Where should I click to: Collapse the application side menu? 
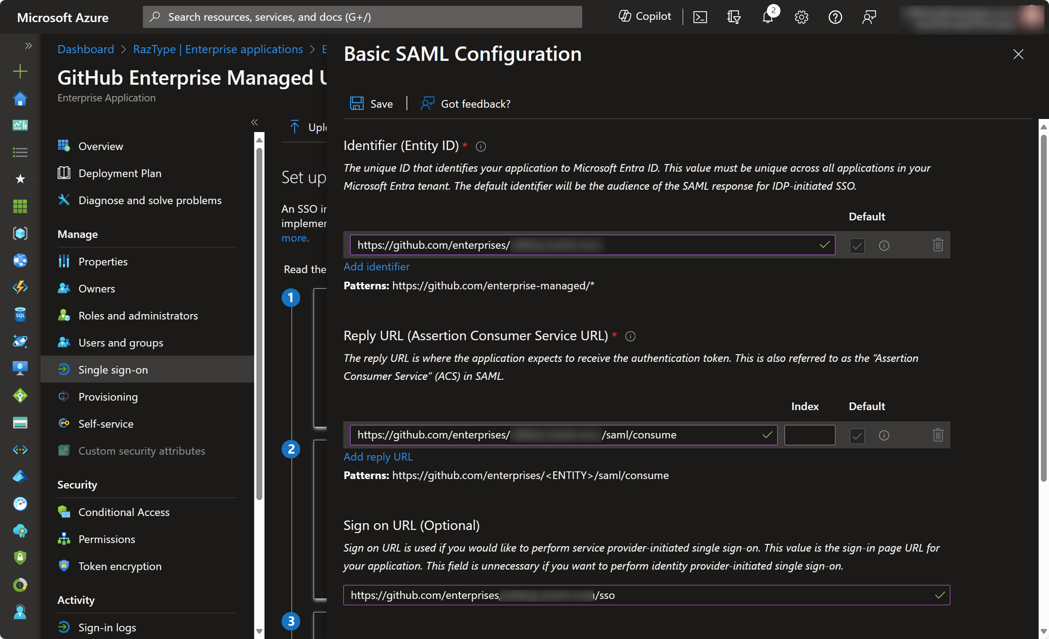[x=255, y=122]
